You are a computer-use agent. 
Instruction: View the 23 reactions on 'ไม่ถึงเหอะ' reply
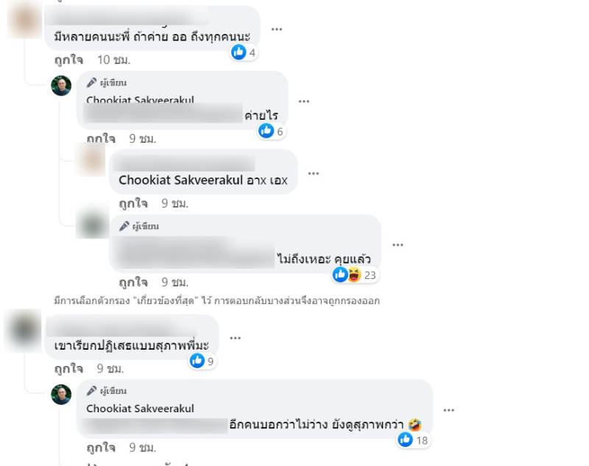coord(355,275)
